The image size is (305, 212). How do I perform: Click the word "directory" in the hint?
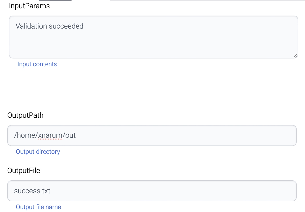[x=48, y=152]
